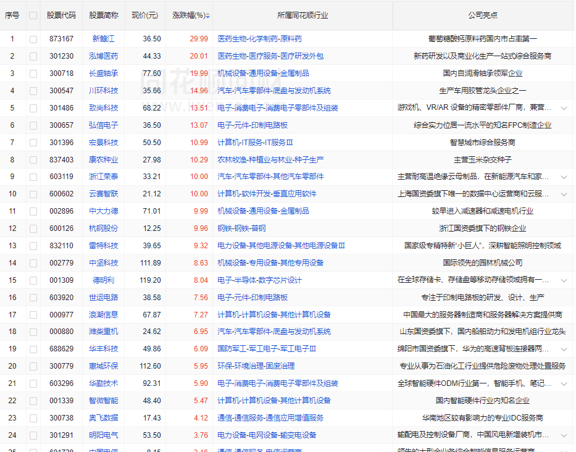Click the 股票代码 column header
The width and height of the screenshot is (576, 452).
[x=61, y=15]
